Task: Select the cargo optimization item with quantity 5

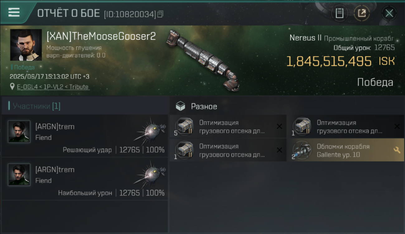Action: coord(228,126)
